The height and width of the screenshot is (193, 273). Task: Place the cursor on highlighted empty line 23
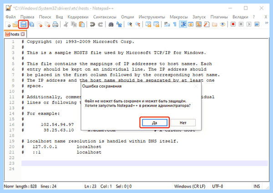[145, 163]
